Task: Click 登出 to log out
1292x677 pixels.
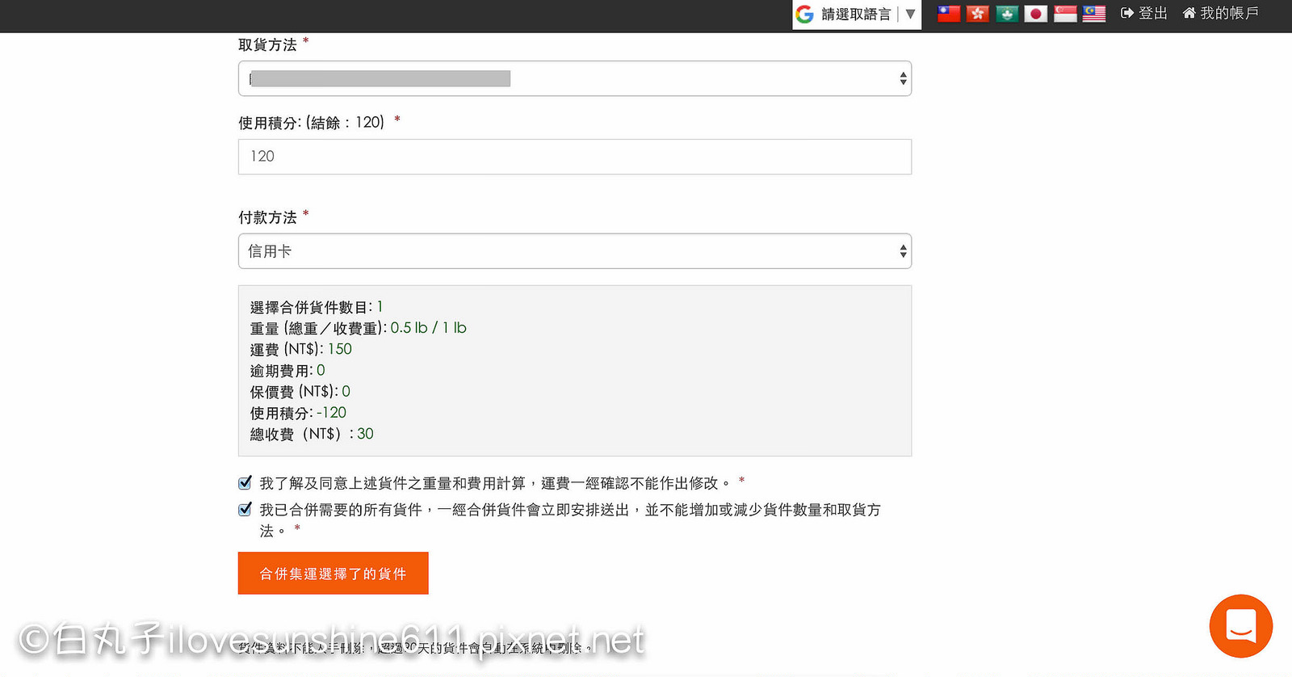Action: (1144, 13)
